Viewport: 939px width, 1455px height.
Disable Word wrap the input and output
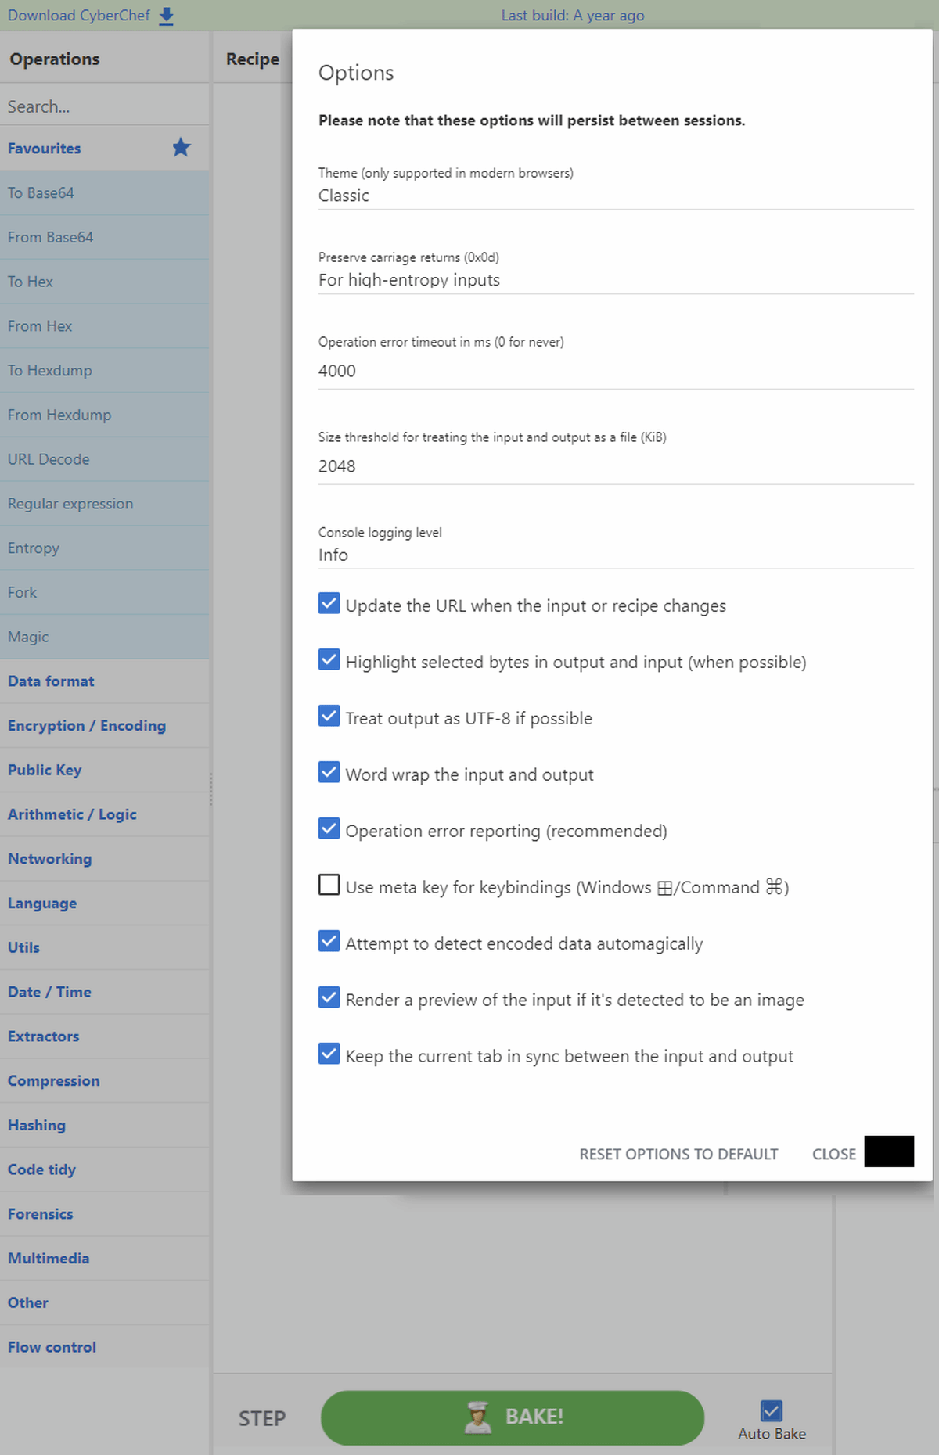pyautogui.click(x=329, y=773)
